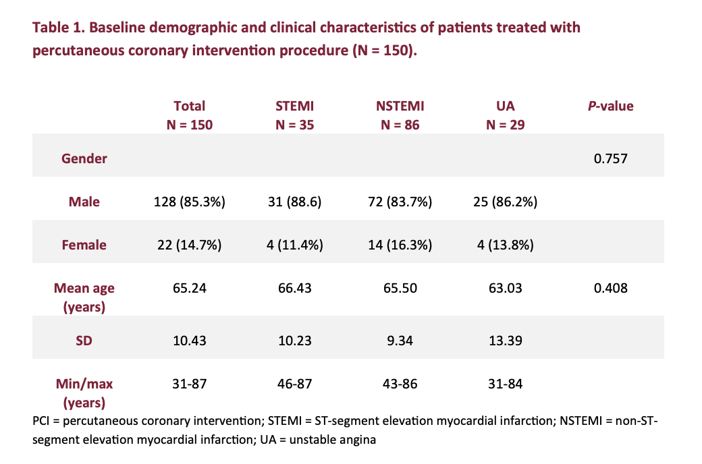702x464 pixels.
Task: Click the Female row label
Action: [84, 245]
